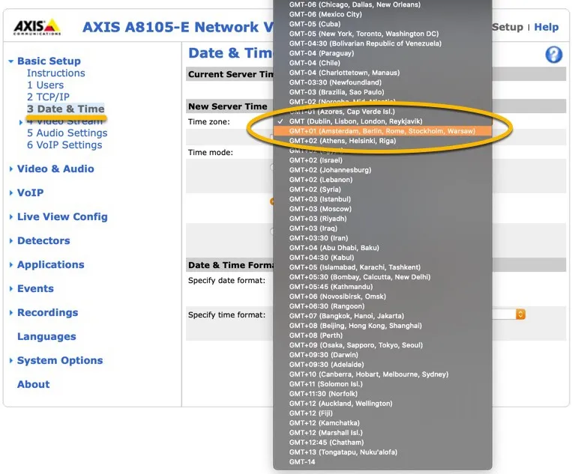Screen dimensions: 572x474
Task: Open 6 VoIP Settings page
Action: click(64, 145)
